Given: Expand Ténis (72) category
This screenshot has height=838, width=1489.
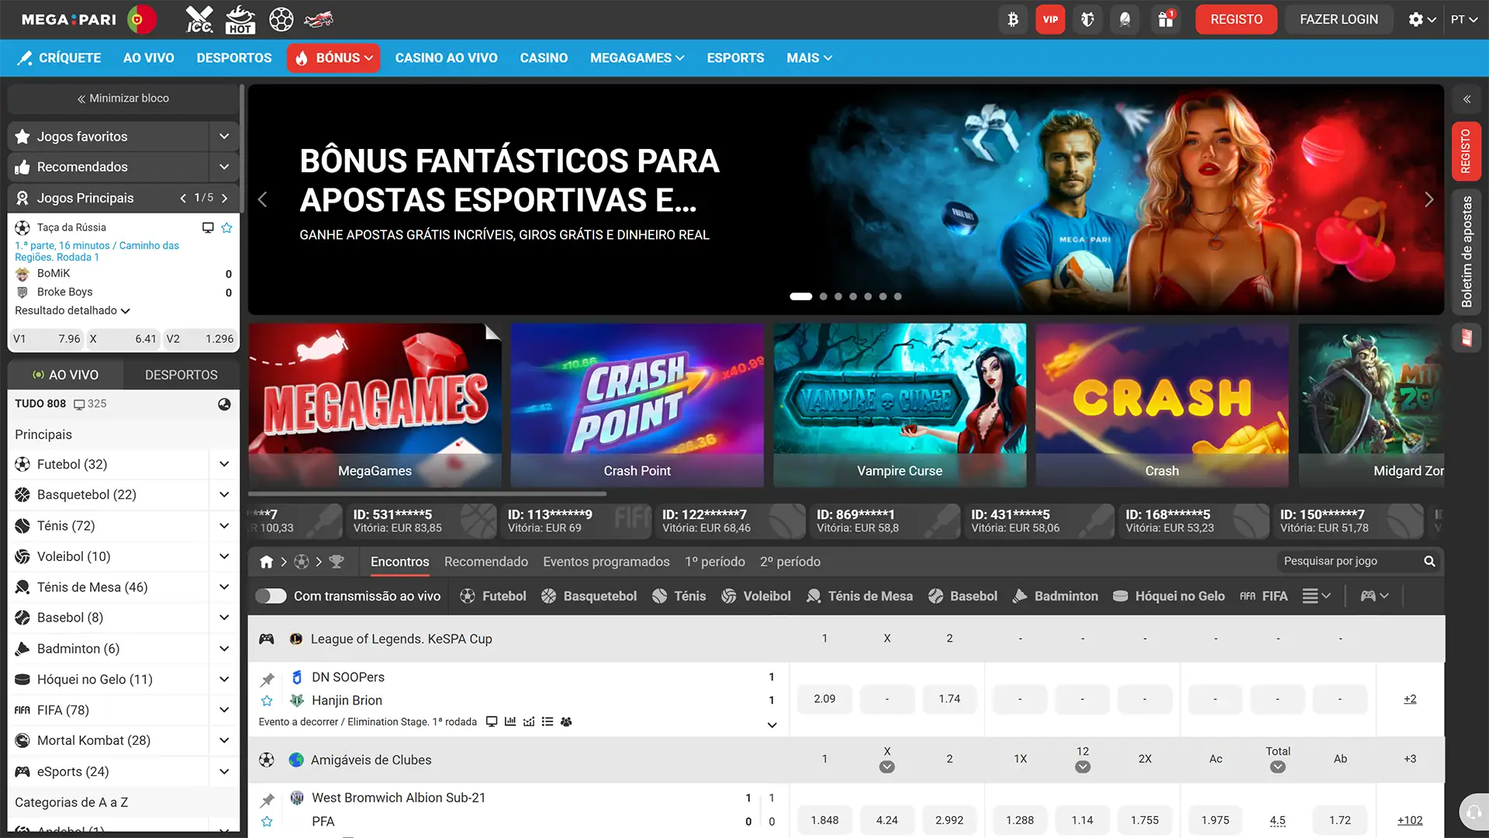Looking at the screenshot, I should (224, 526).
